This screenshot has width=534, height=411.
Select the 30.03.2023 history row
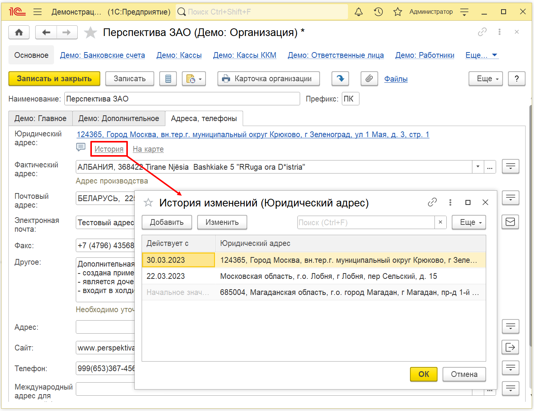[314, 260]
